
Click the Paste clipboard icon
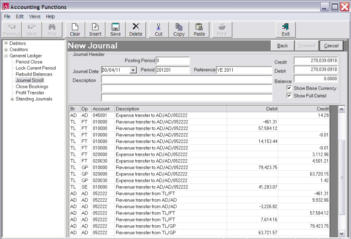click(199, 29)
